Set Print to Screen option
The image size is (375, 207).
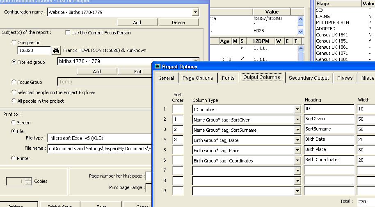coord(13,122)
